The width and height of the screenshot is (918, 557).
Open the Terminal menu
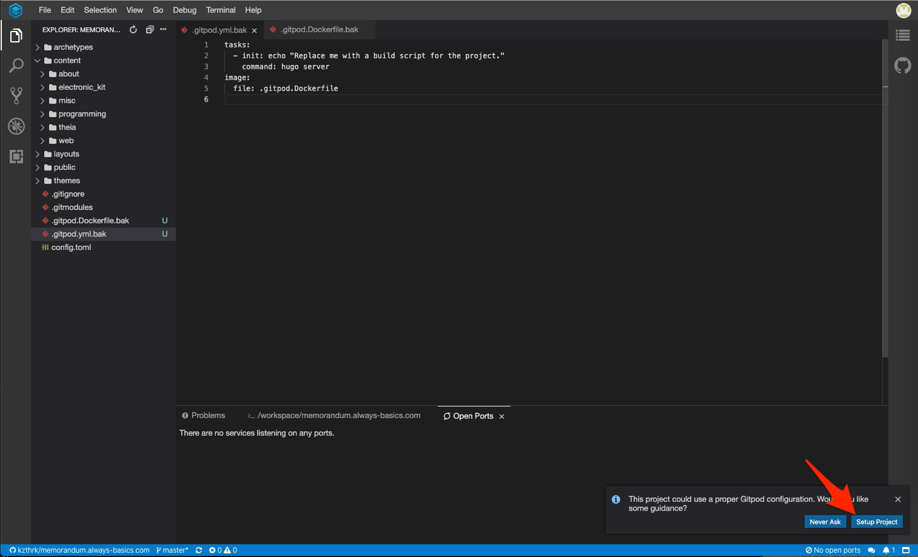click(x=221, y=10)
